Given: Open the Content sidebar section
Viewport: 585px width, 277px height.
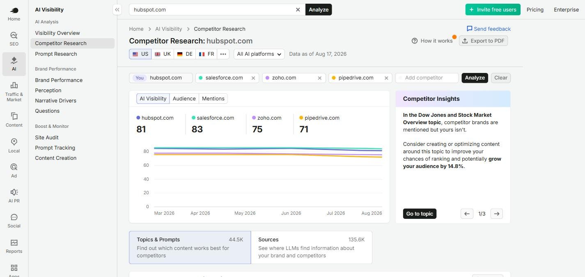Looking at the screenshot, I should click(14, 120).
